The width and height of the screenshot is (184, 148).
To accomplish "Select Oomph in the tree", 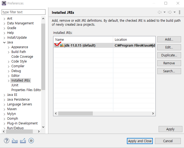I will click(x=12, y=119).
